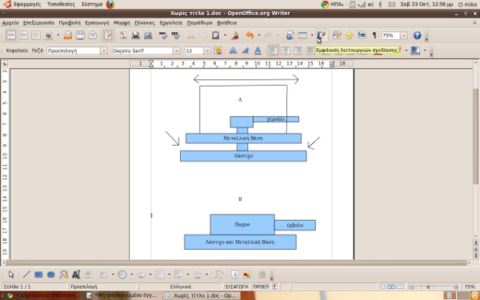Screen dimensions: 480x300
Task: Open Fontwork Gallery icon
Action: pyautogui.click(x=234, y=274)
